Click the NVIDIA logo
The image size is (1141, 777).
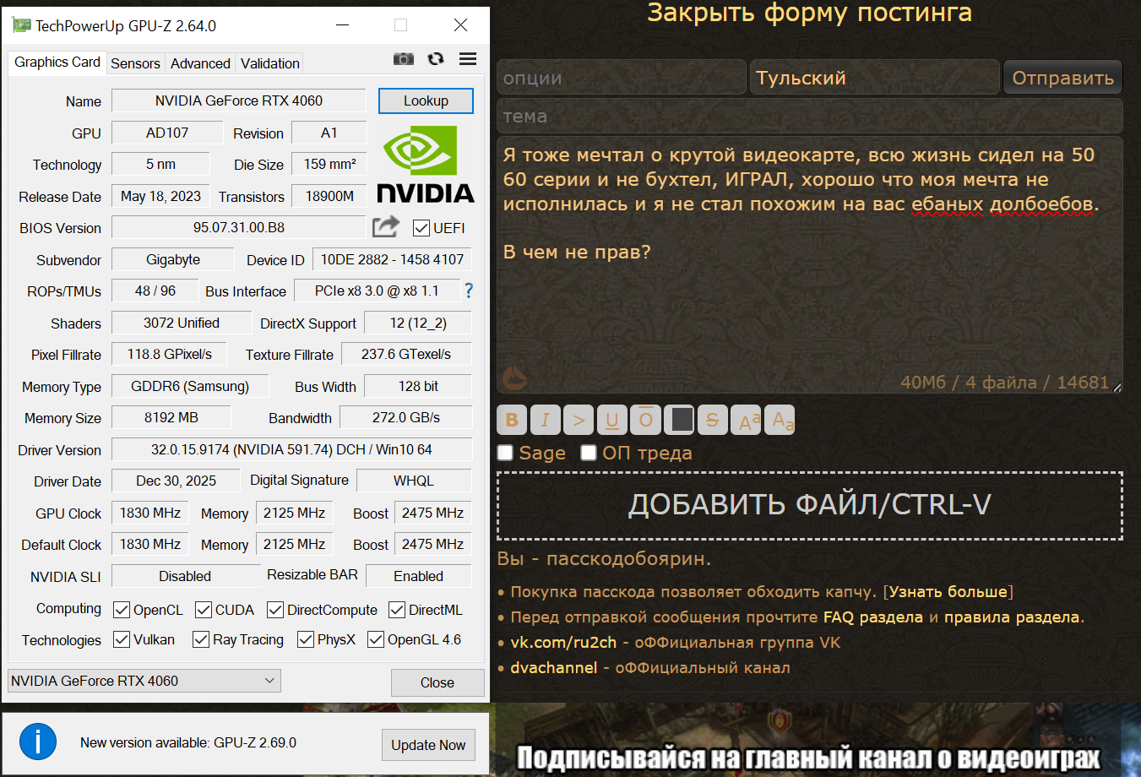pos(425,164)
